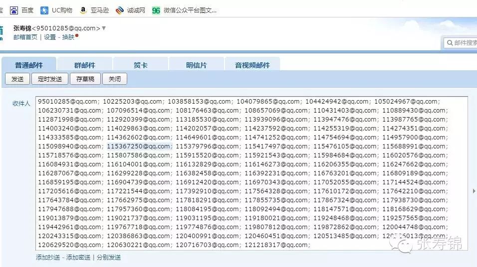This screenshot has width=477, height=267.
Task: Click the 分别发送 link
Action: click(109, 258)
